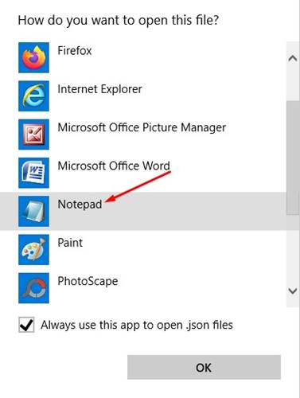Click the app list scrollbar thumb
Viewport: 300px width, 398px height.
coord(293,158)
